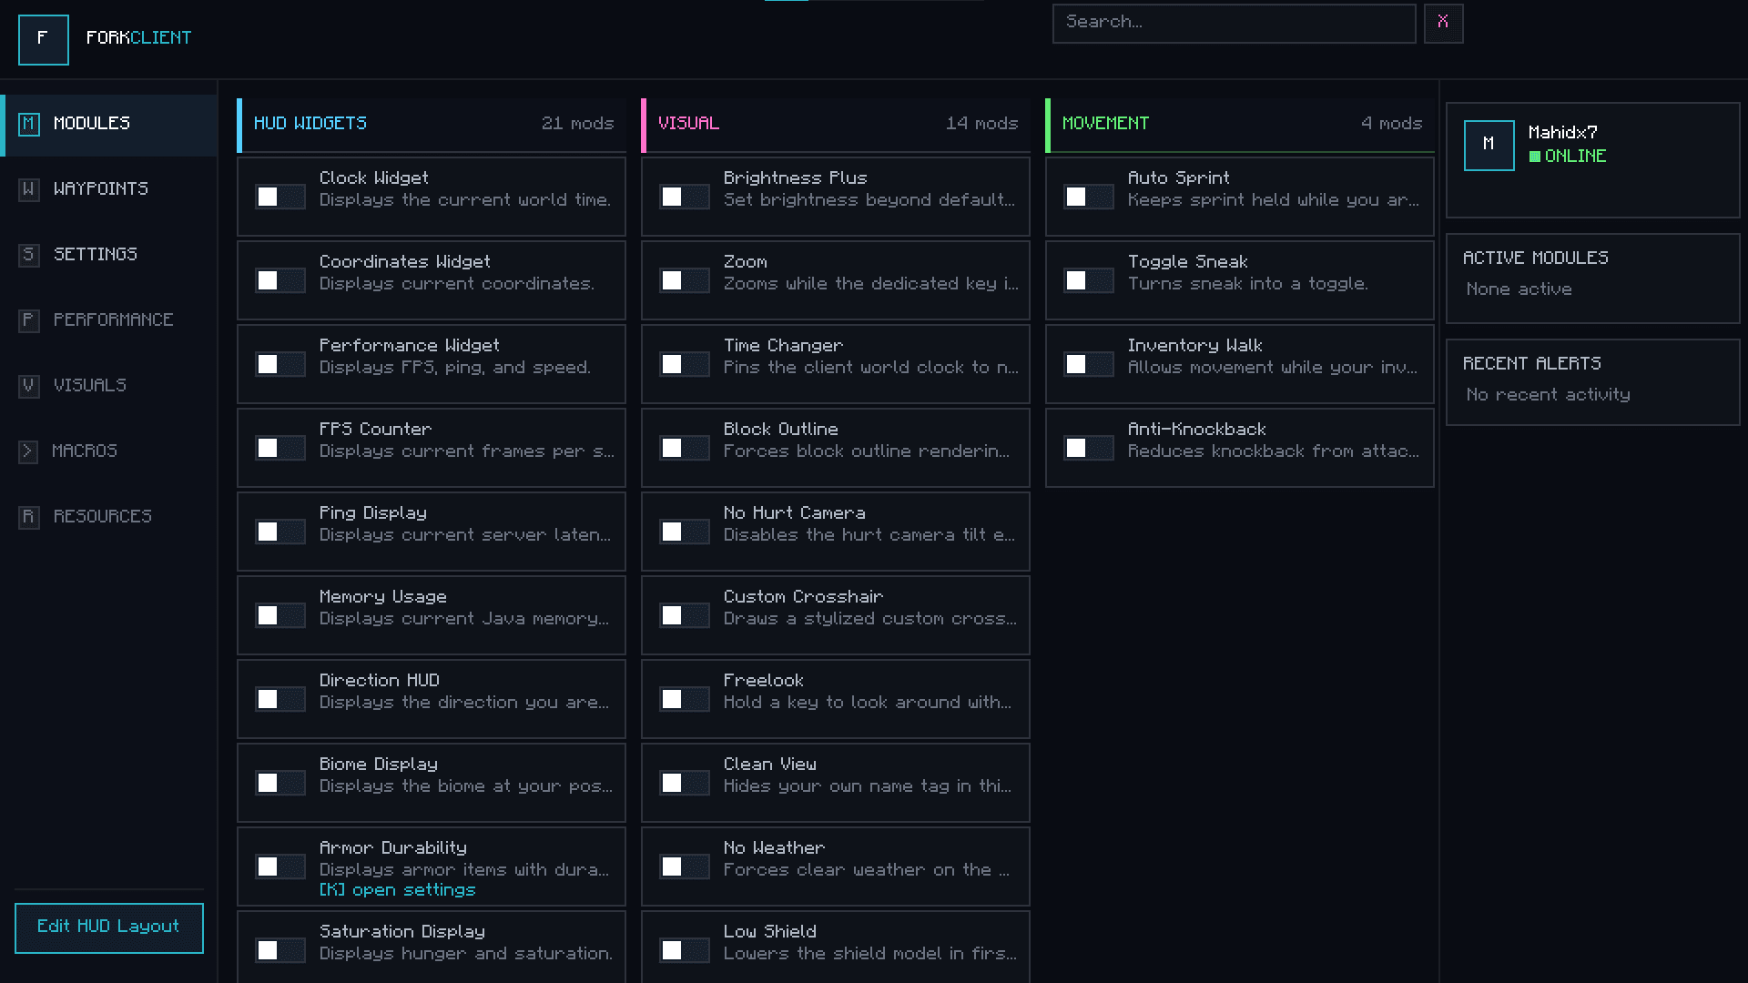This screenshot has width=1748, height=983.
Task: Click the ForkClient F logo icon
Action: tap(43, 39)
